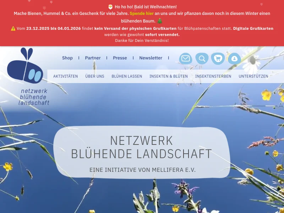Open the Blühen lassen menu

click(x=127, y=76)
